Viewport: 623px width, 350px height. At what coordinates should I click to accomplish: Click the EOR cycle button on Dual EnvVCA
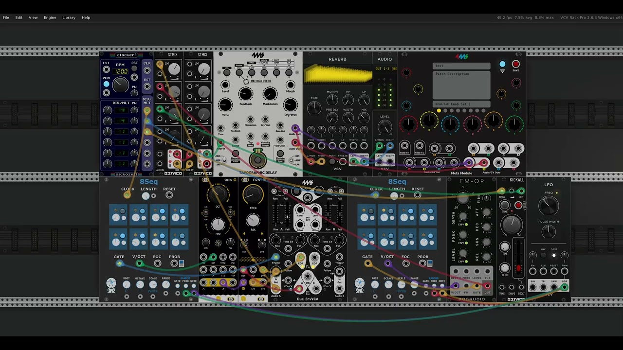click(300, 258)
